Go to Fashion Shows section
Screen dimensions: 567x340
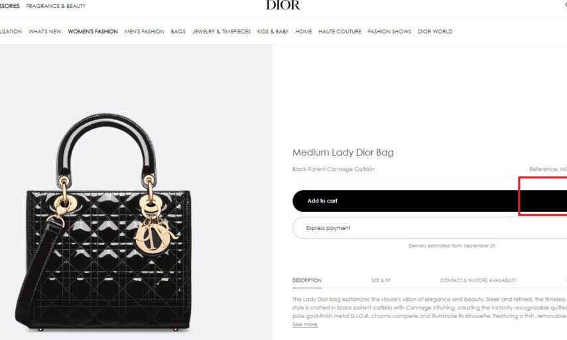tap(389, 31)
